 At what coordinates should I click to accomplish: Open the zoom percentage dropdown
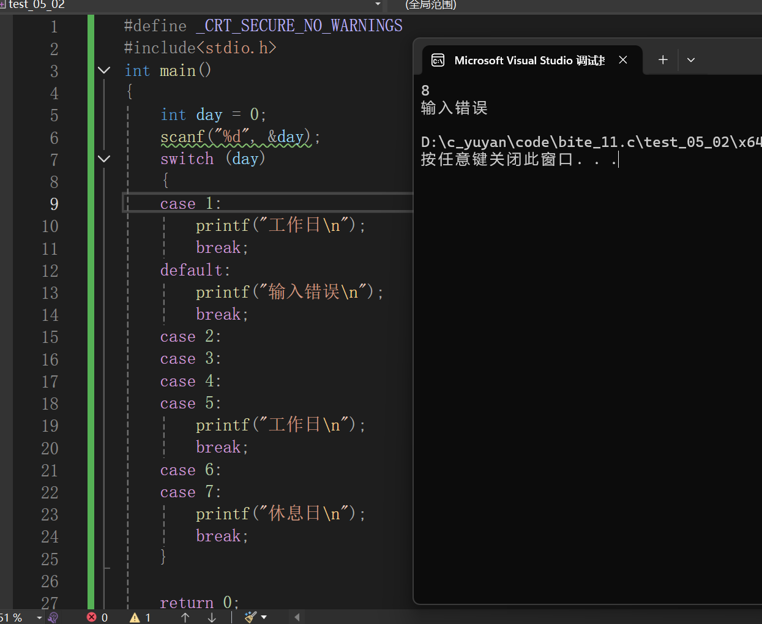pos(39,618)
